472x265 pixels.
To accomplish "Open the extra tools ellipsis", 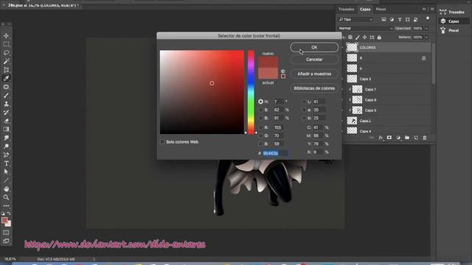I will 6,206.
